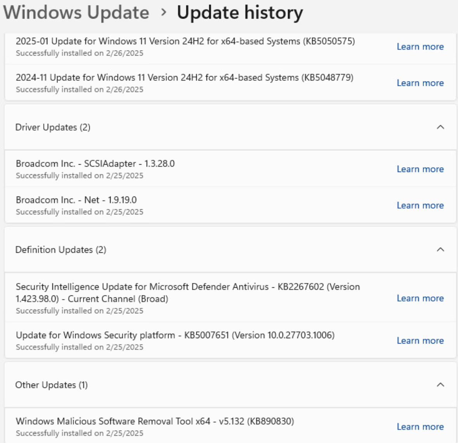Click the Definition Updates (2) header
The width and height of the screenshot is (458, 443).
61,250
